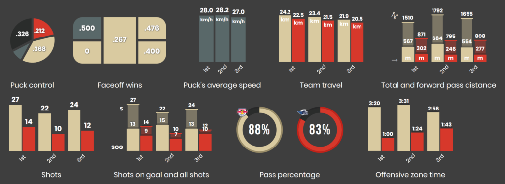The height and width of the screenshot is (184, 505).
Task: Select the .400 faceoff zone tile
Action: click(152, 52)
